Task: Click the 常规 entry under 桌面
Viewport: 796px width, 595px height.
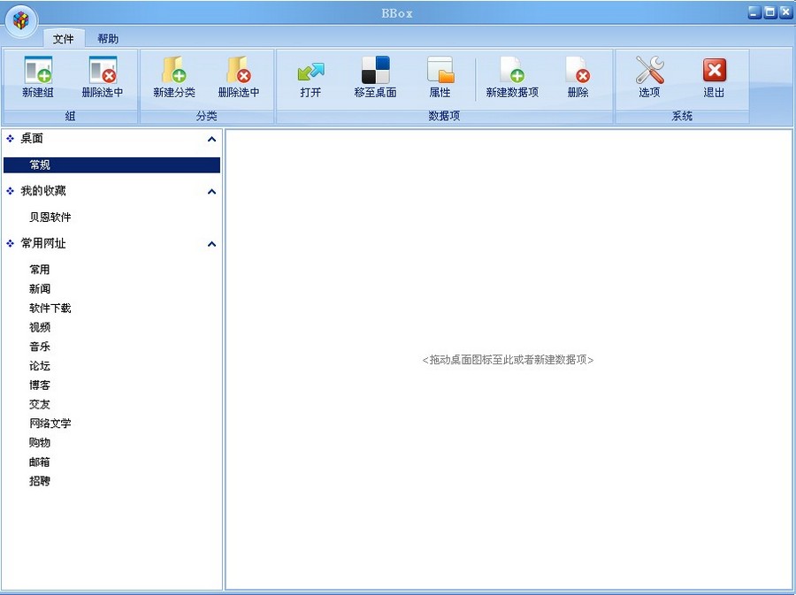Action: click(40, 164)
